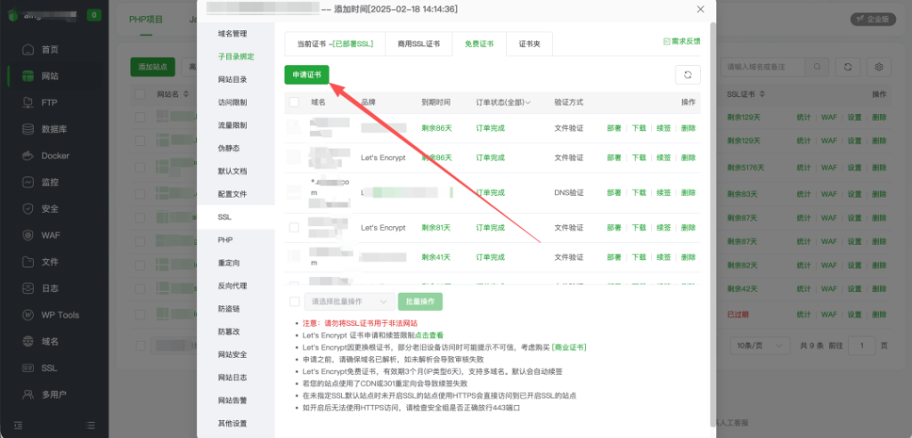This screenshot has height=438, width=912.
Task: Open the 数据库 database icon in the sidebar
Action: (x=28, y=129)
